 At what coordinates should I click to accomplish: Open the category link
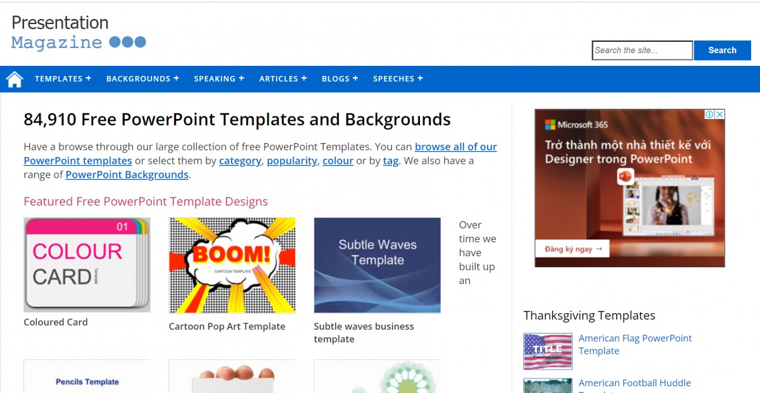[240, 161]
